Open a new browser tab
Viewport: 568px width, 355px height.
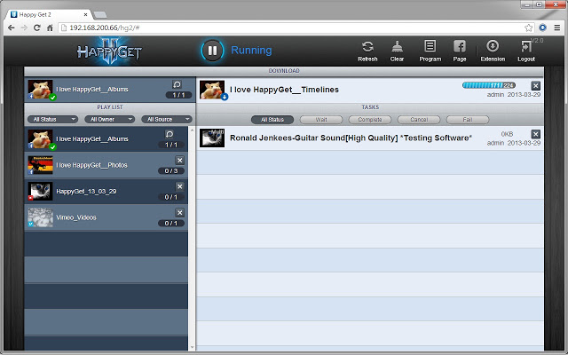[x=99, y=15]
